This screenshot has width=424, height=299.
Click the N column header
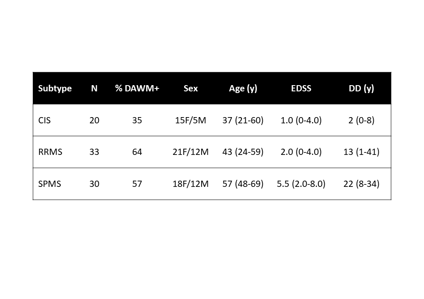point(94,88)
